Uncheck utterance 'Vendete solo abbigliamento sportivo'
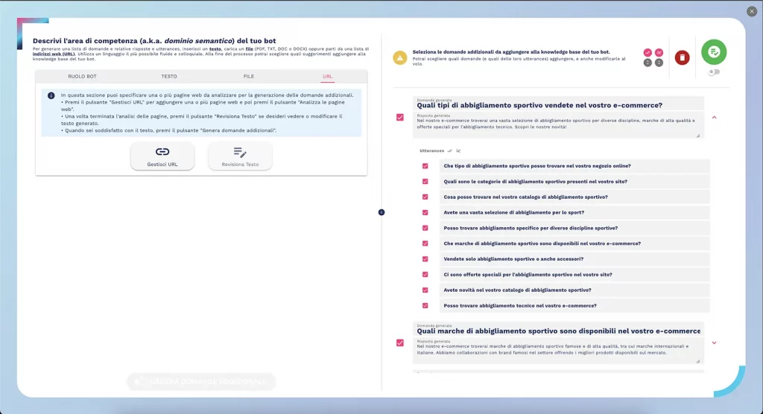 (425, 259)
